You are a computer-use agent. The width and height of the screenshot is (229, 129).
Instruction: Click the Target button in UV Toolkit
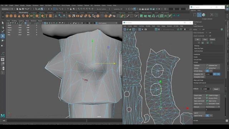point(216,89)
